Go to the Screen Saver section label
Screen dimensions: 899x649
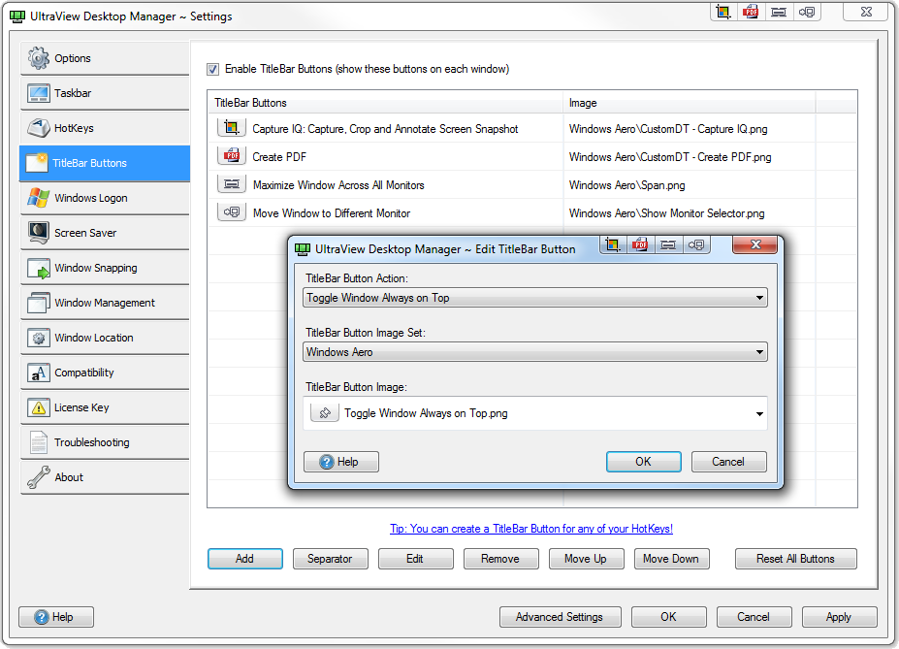click(x=85, y=233)
